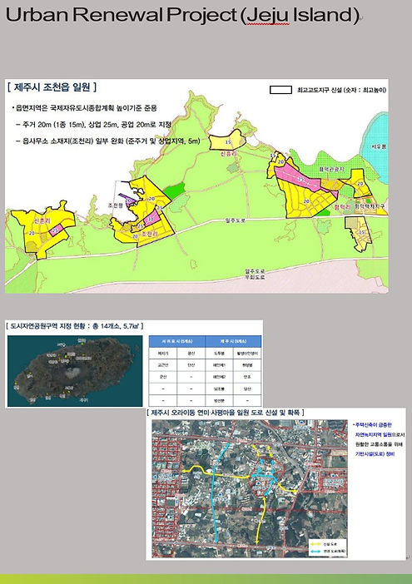
Task: Click the "제주시 조천읍 일원" map heading
Action: (52, 87)
